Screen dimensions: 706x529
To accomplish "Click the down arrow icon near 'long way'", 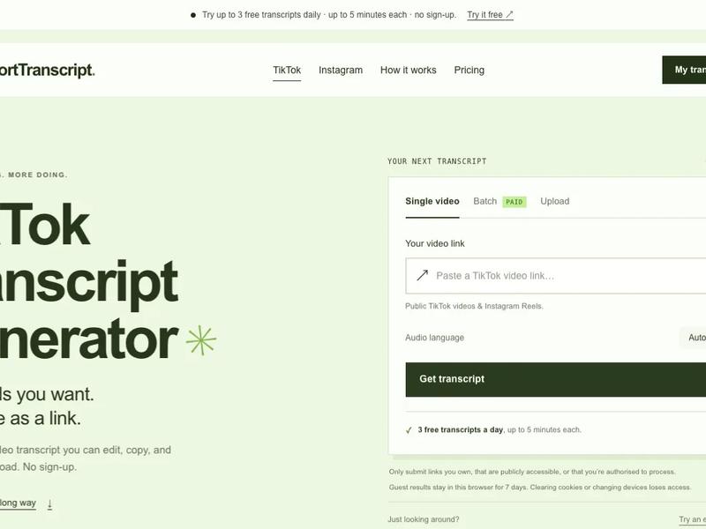I will click(x=50, y=504).
